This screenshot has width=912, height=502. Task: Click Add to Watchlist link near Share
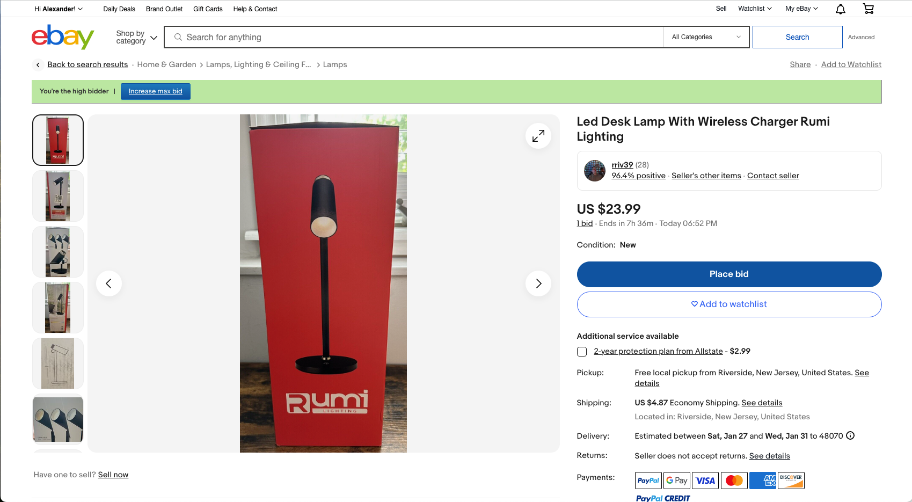point(851,64)
